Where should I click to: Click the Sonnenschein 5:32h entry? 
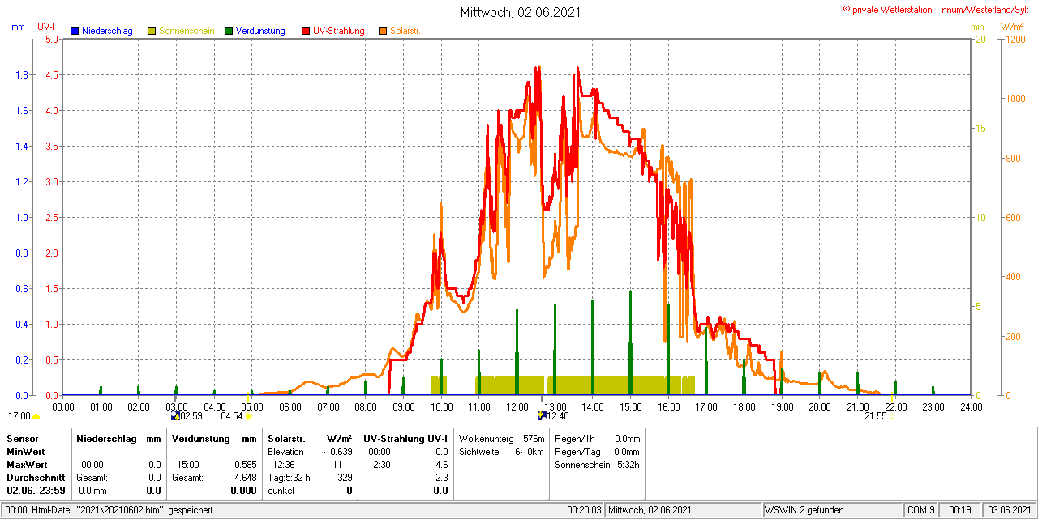598,465
